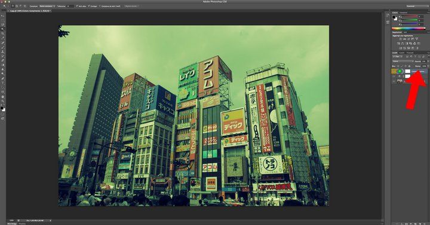Click the Subtract from selection icon
The height and width of the screenshot is (225, 430).
[21, 6]
